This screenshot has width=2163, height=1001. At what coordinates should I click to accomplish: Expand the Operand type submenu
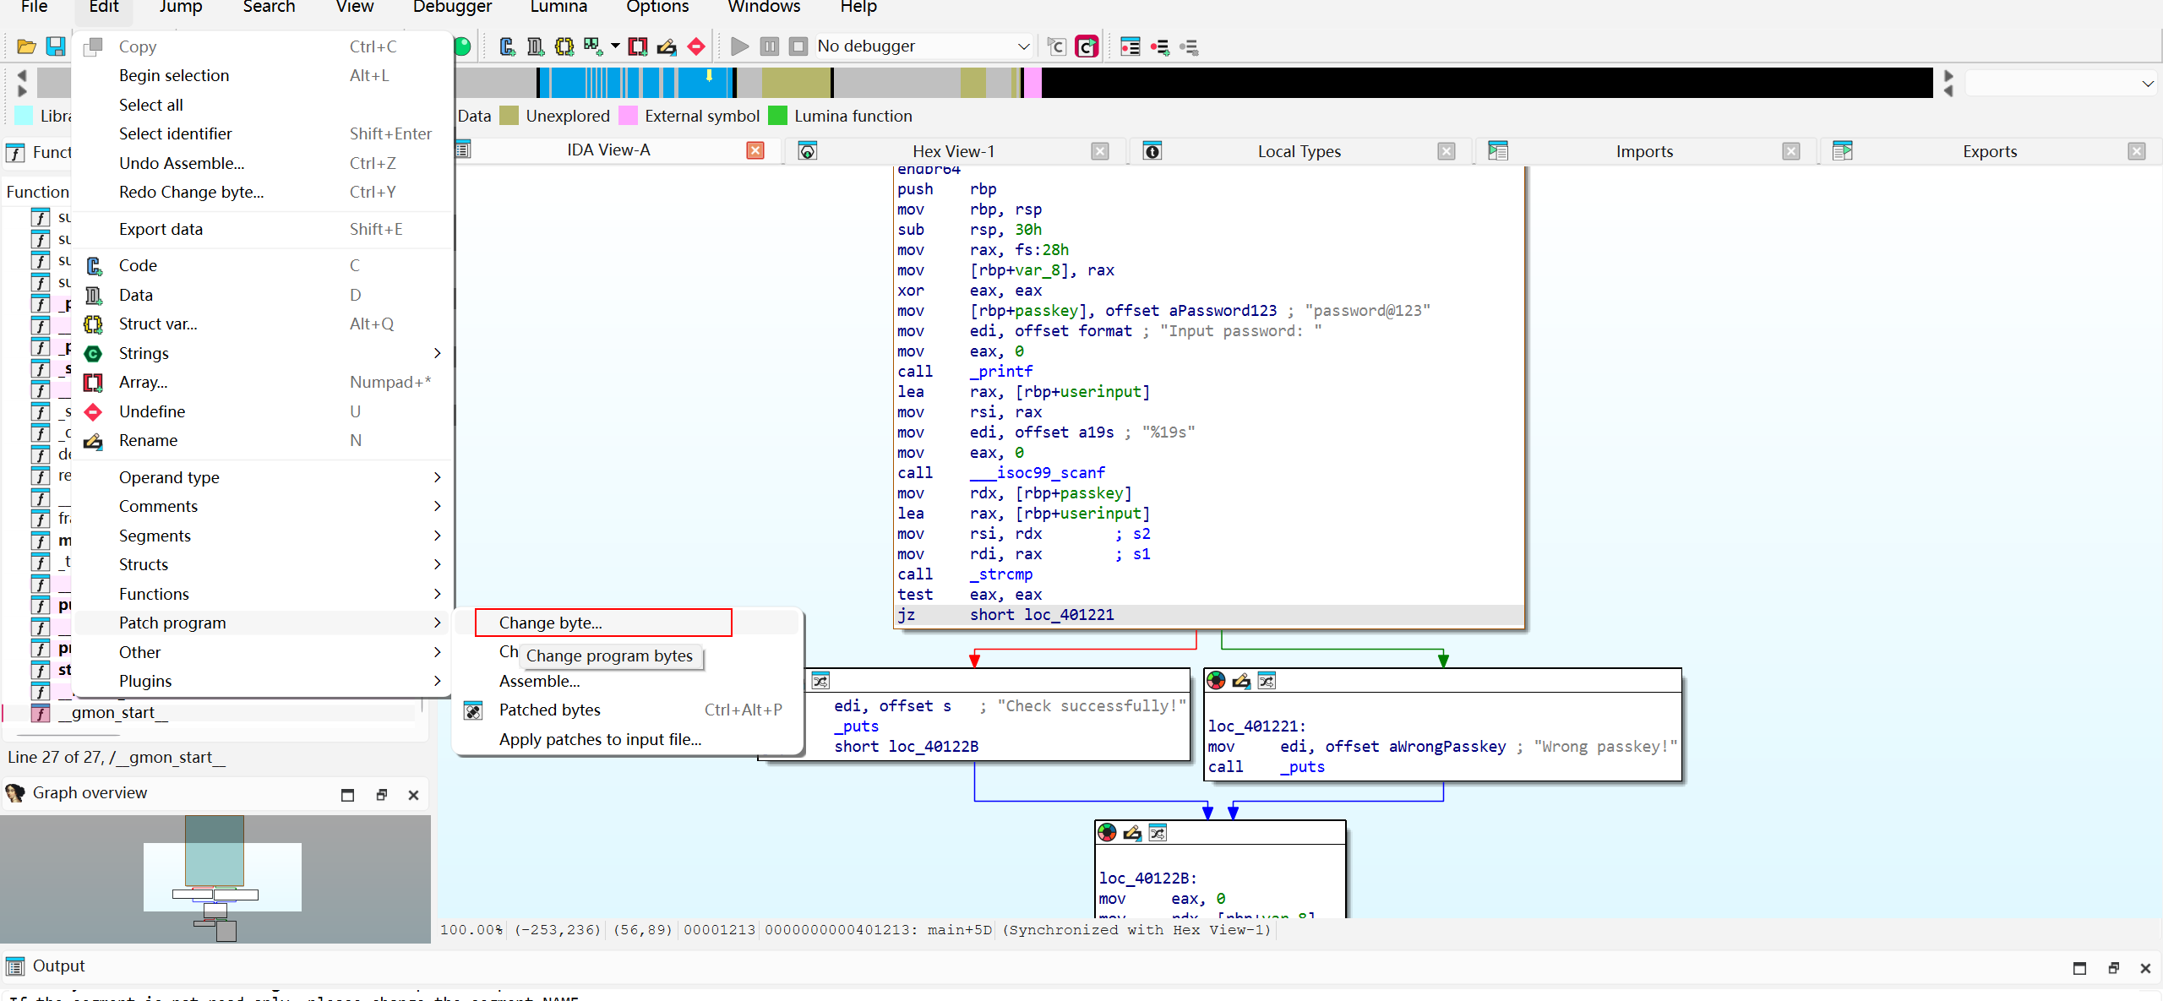point(264,477)
